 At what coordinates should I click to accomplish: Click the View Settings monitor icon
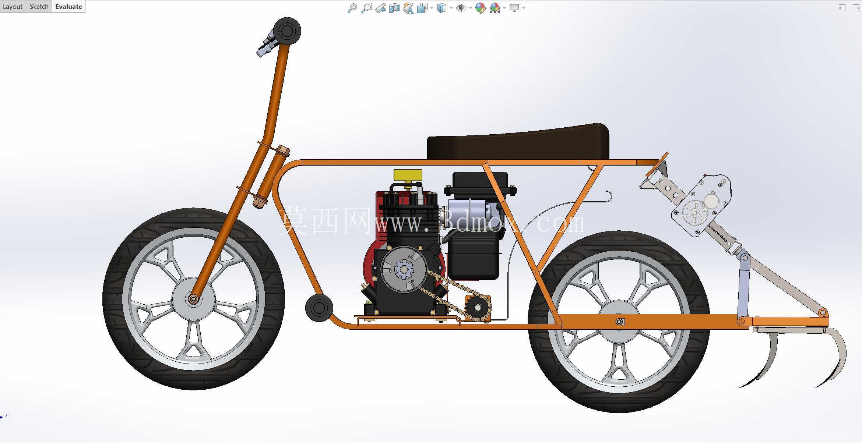(514, 8)
